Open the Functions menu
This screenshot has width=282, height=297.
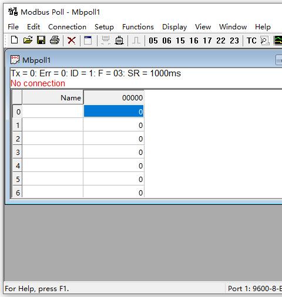coord(138,27)
